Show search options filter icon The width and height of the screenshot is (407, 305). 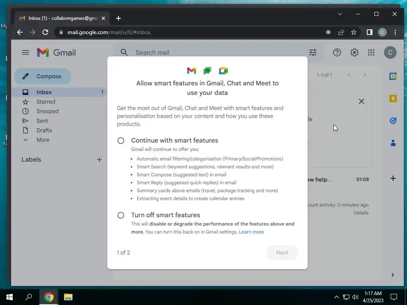pyautogui.click(x=313, y=53)
